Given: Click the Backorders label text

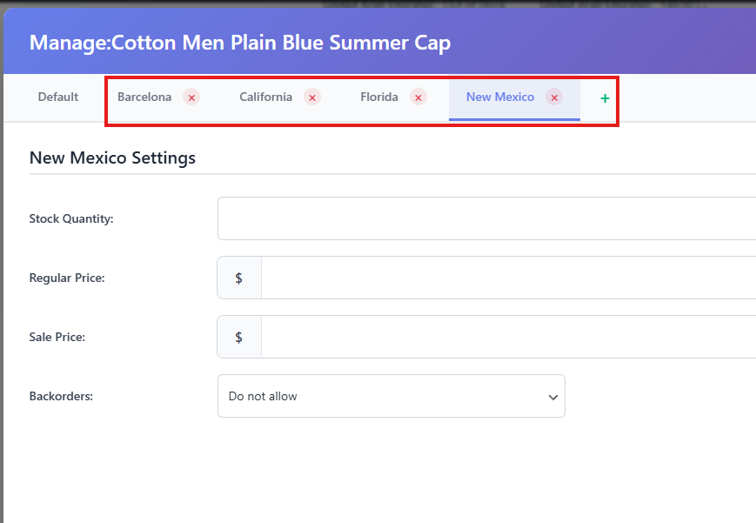Looking at the screenshot, I should pyautogui.click(x=61, y=396).
